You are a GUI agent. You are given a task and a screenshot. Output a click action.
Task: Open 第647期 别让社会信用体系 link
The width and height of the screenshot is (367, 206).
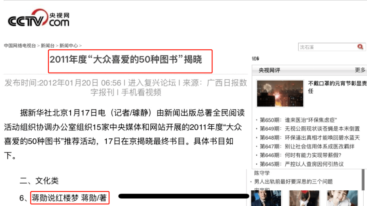tap(307, 146)
